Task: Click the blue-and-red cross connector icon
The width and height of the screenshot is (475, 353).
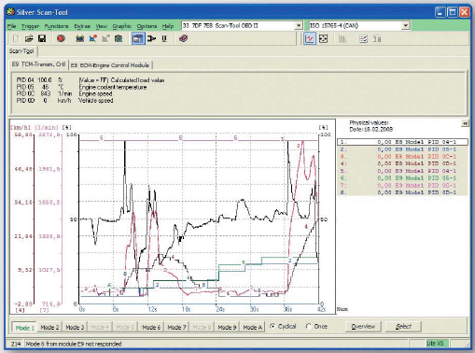Action: tap(93, 38)
